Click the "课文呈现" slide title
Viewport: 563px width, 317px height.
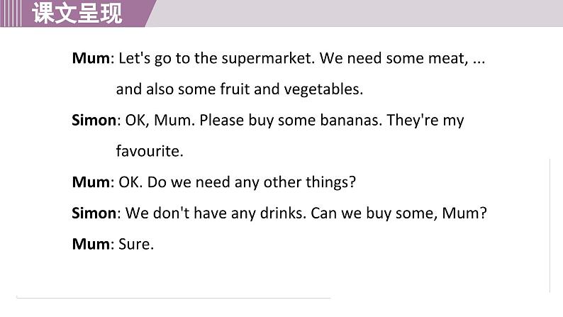click(77, 13)
